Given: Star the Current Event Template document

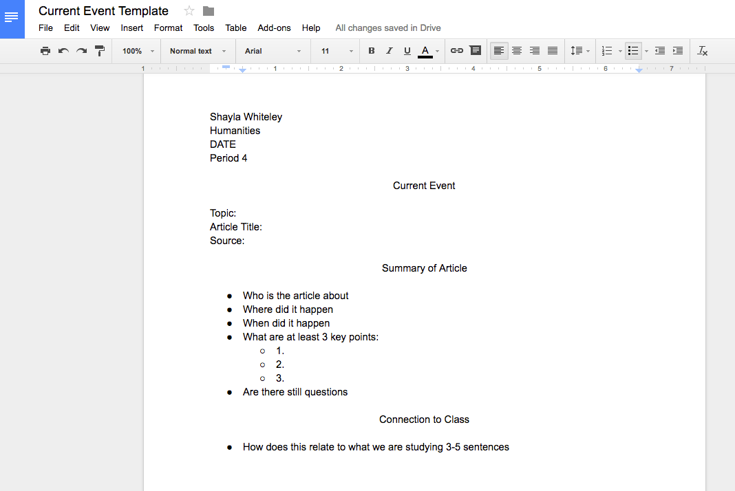Looking at the screenshot, I should (189, 11).
